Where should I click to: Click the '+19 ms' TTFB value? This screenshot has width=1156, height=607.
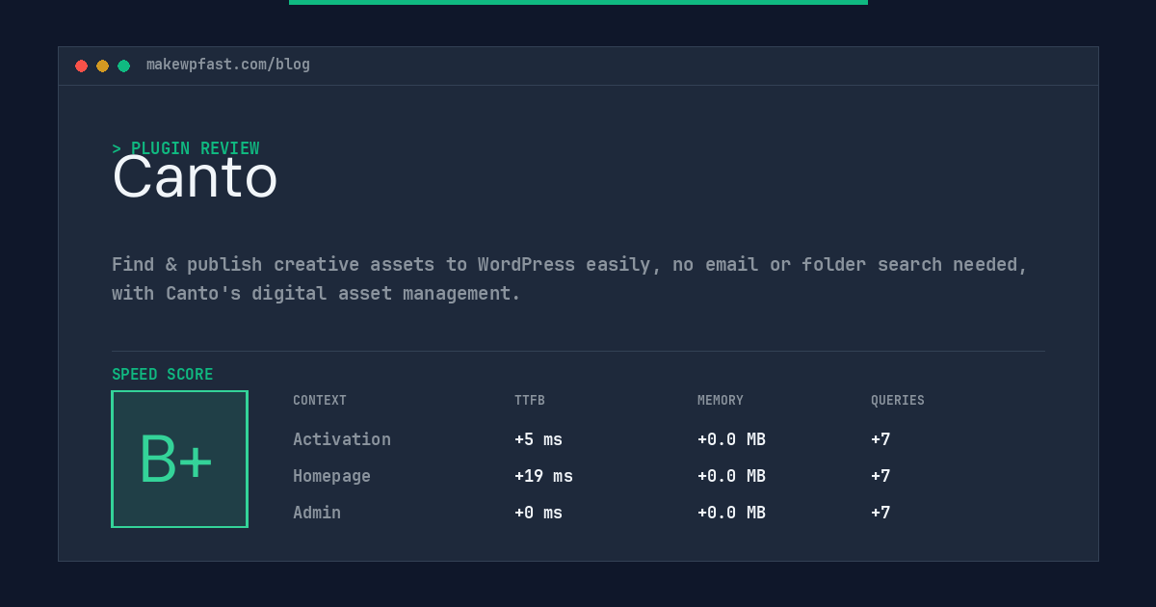tap(543, 476)
